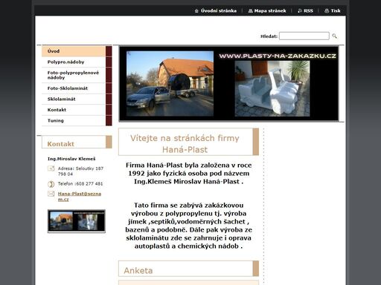Click the car with trailer header photo

pos(170,84)
